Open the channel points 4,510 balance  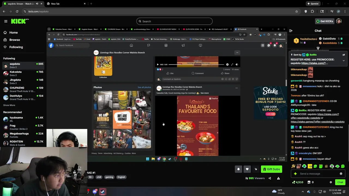click(x=297, y=182)
